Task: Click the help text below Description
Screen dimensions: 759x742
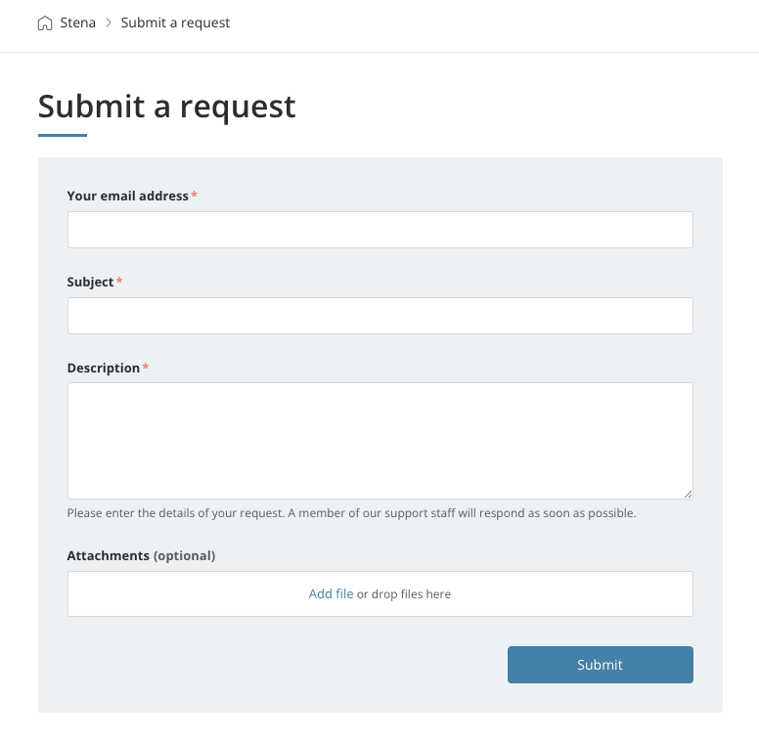Action: click(351, 512)
